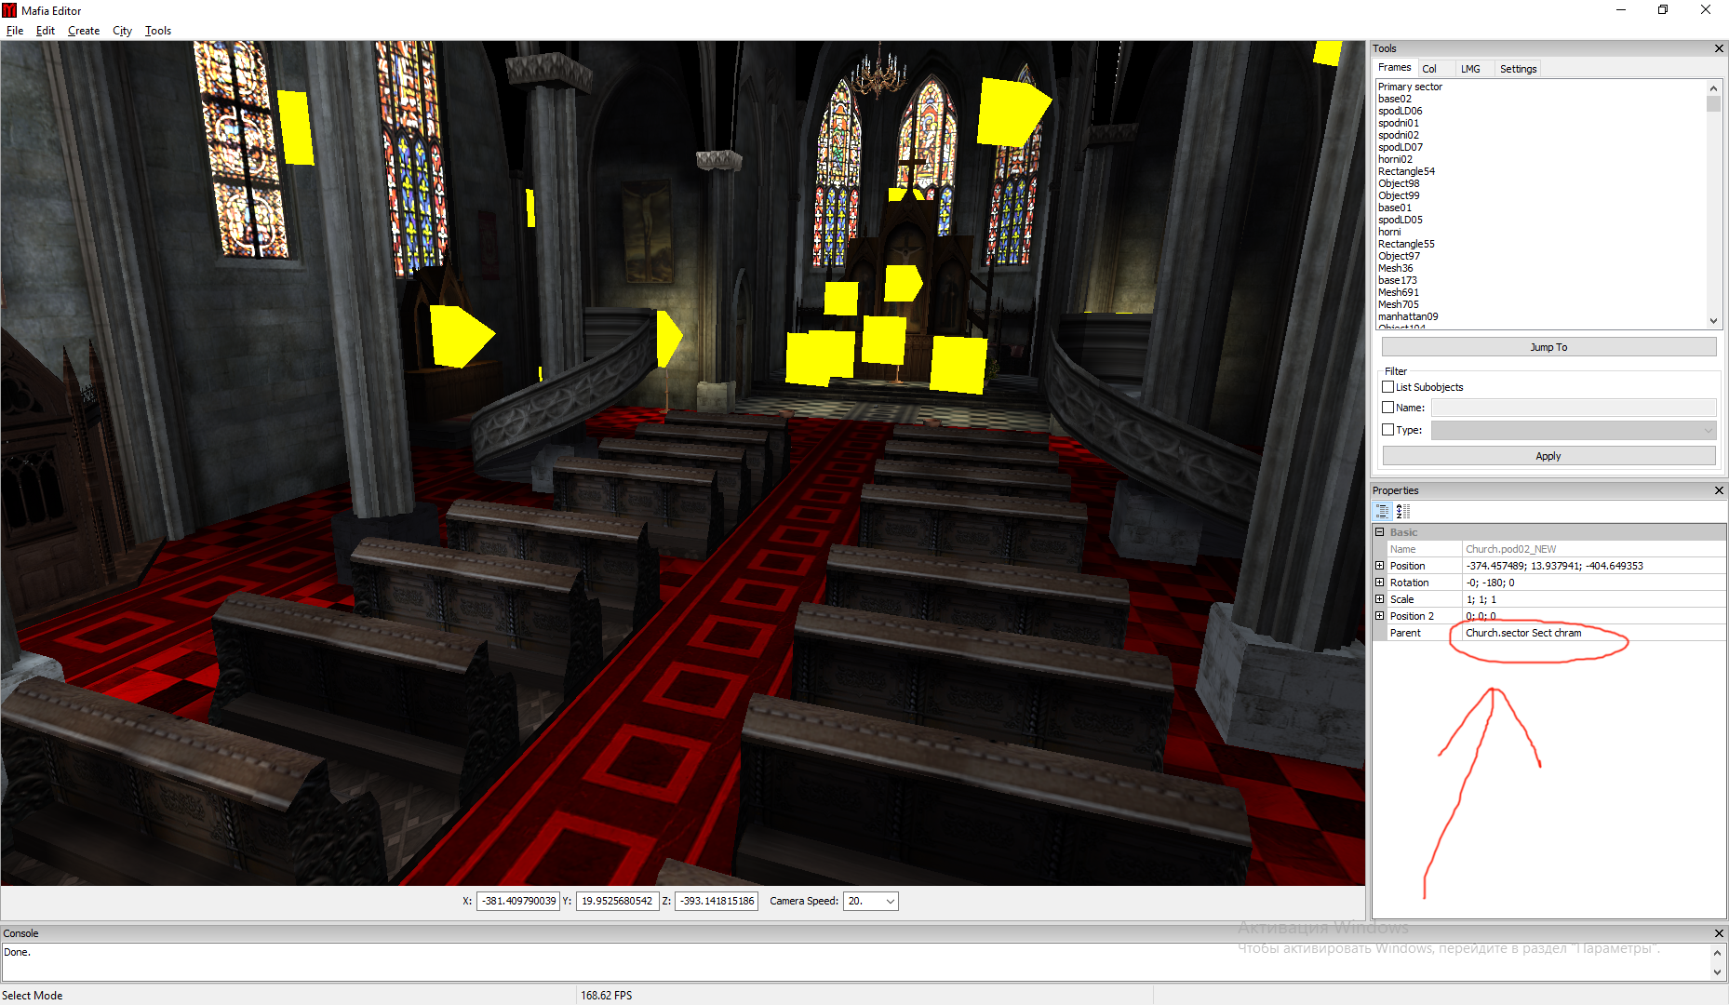Open the Create menu

pos(84,31)
